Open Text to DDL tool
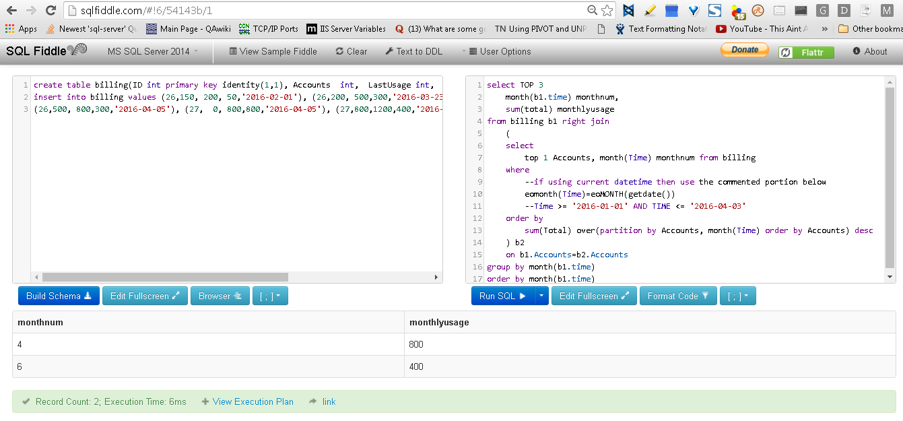The height and width of the screenshot is (421, 903). (x=414, y=51)
